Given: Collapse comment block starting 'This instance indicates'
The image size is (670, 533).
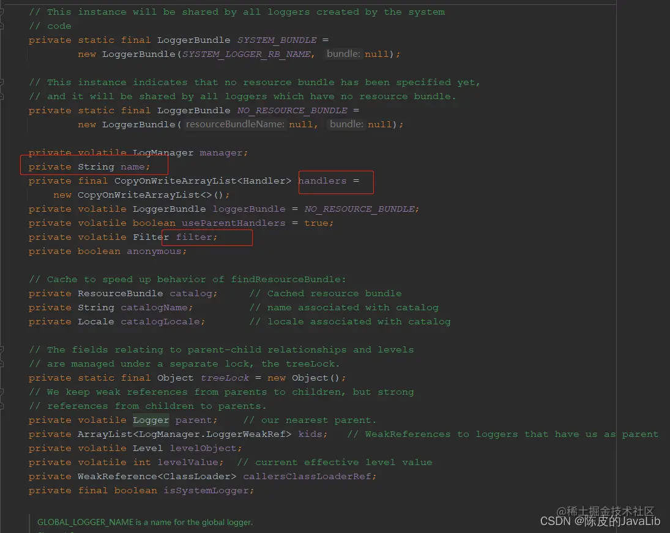Looking at the screenshot, I should (x=2, y=82).
